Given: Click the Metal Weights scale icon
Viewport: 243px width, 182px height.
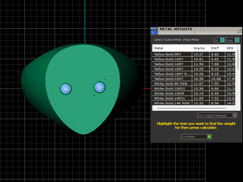Looking at the screenshot, I should [154, 31].
